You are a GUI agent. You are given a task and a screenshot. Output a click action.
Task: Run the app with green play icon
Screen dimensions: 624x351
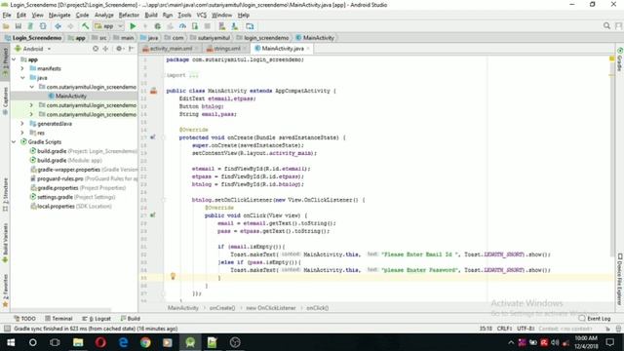pos(133,26)
